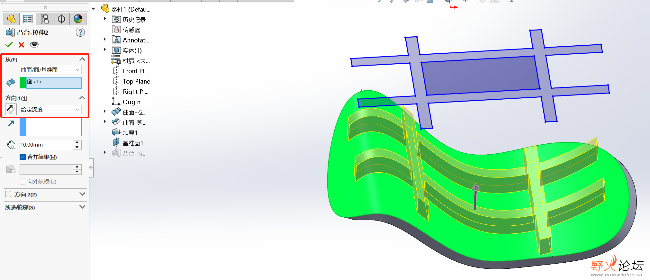Screen dimensions: 650x280
Task: Click the Origin icon in the tree
Action: [x=116, y=101]
